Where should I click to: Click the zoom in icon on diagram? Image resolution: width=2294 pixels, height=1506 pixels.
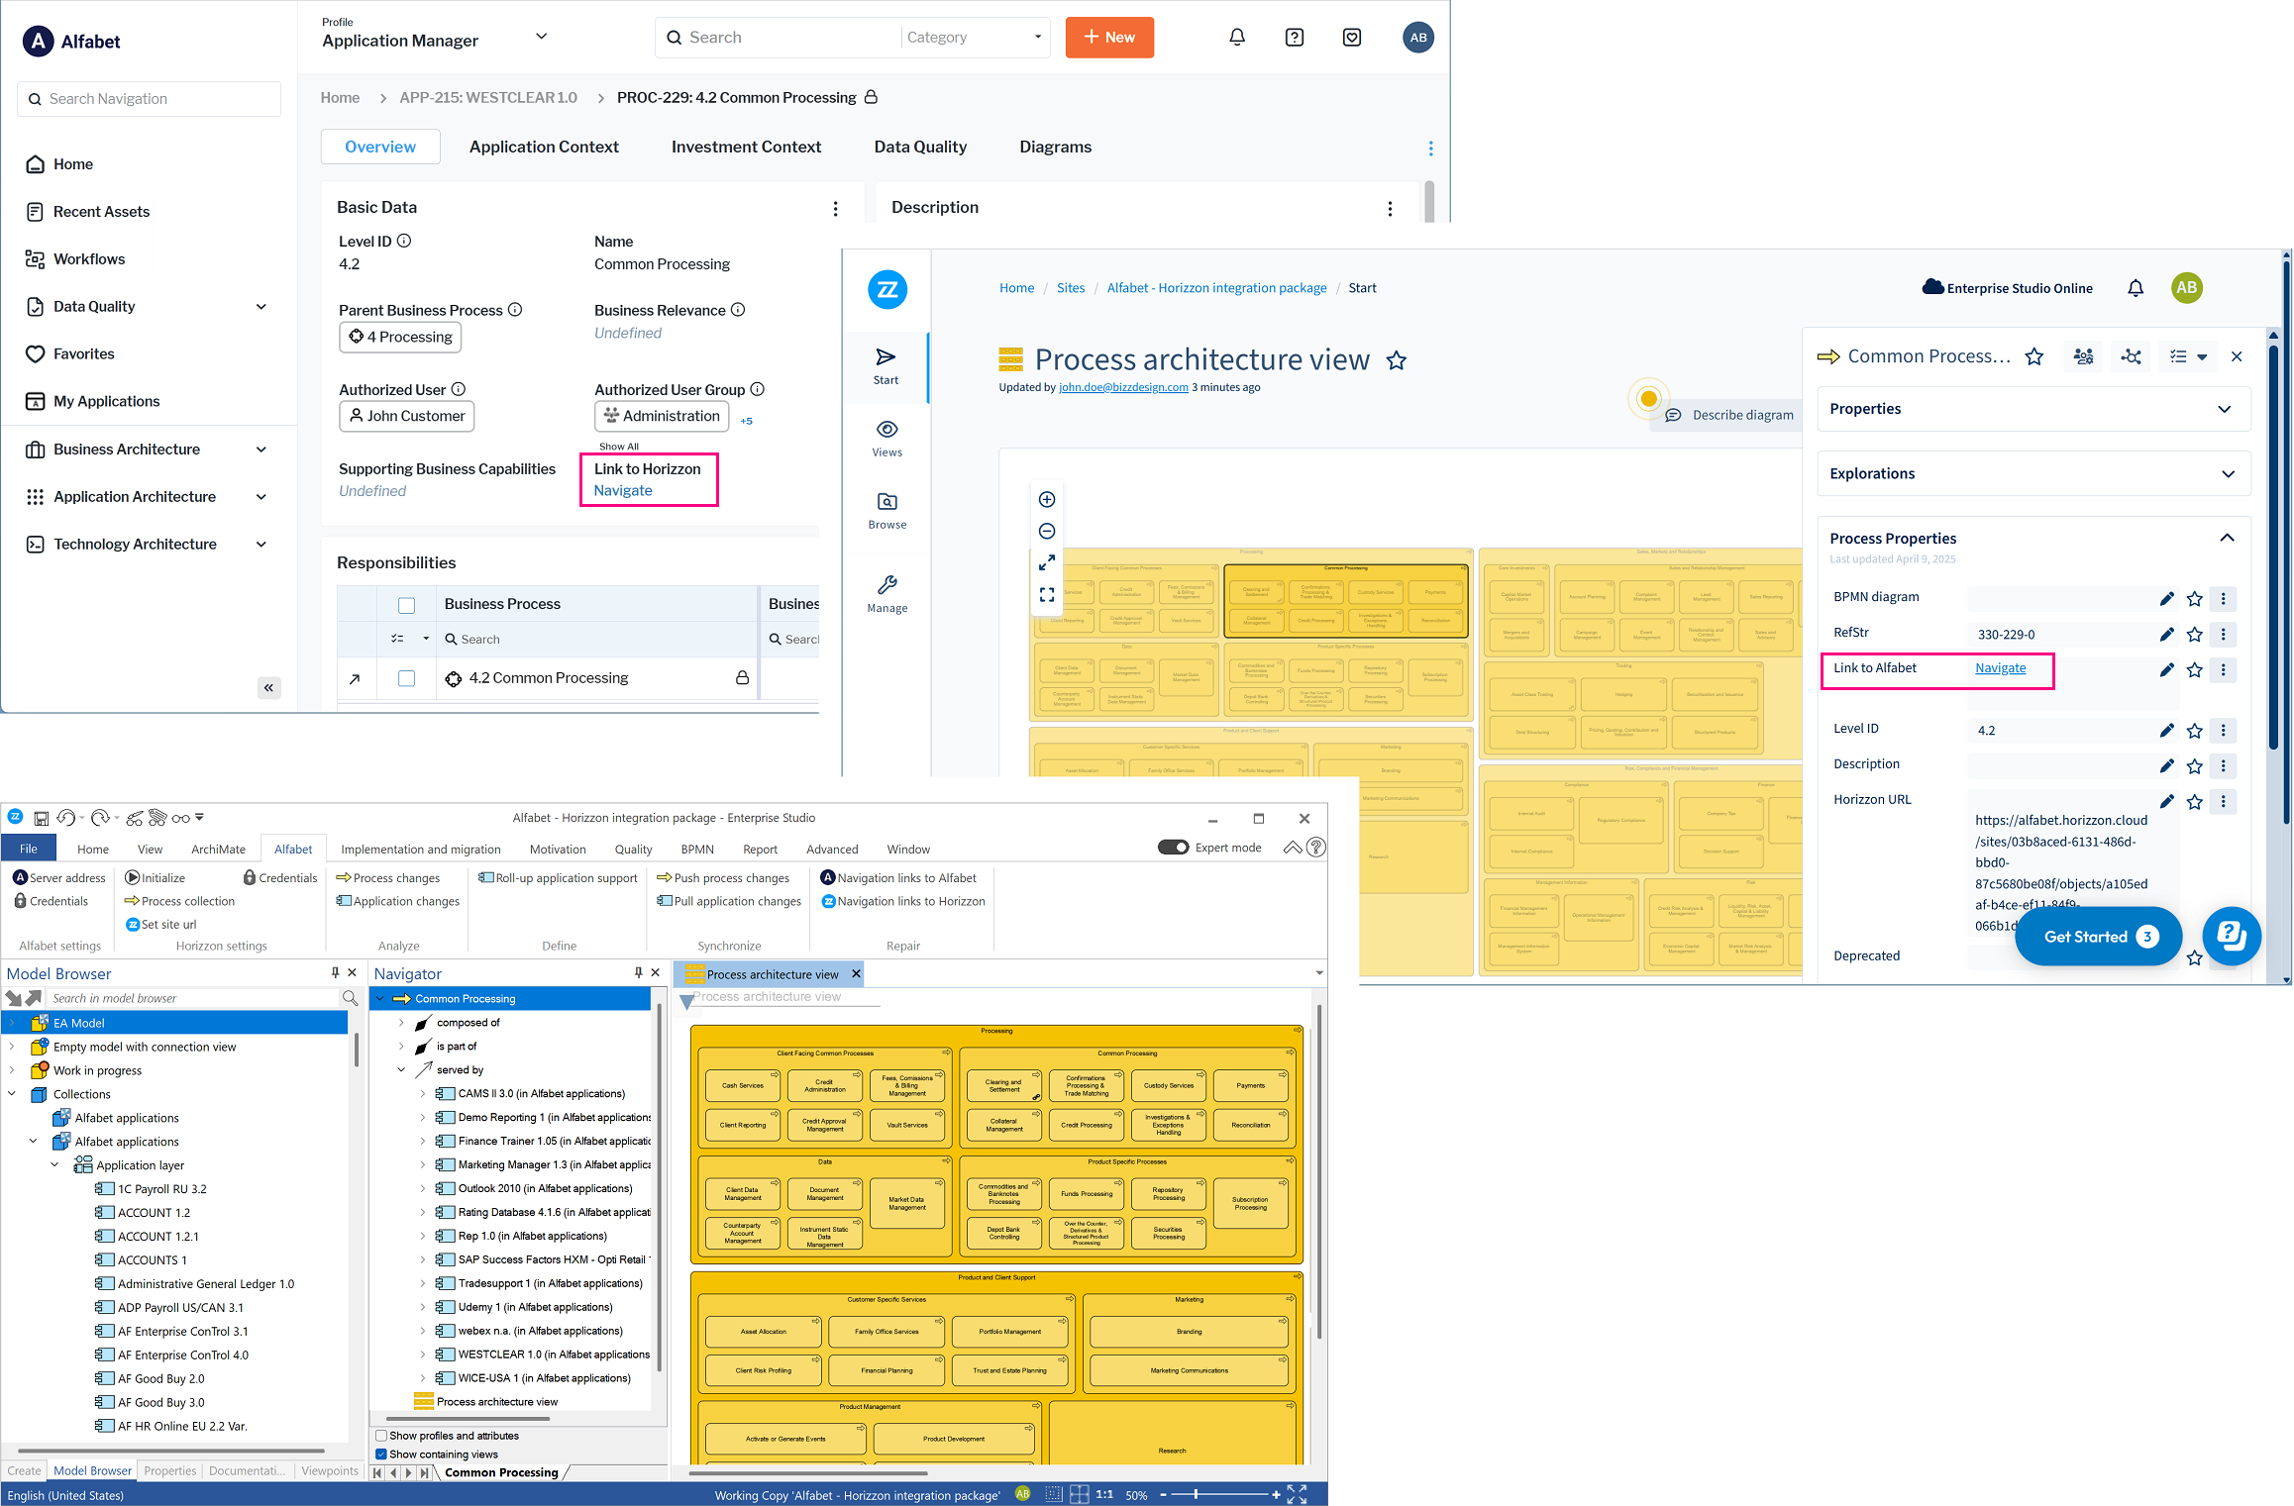click(1047, 499)
